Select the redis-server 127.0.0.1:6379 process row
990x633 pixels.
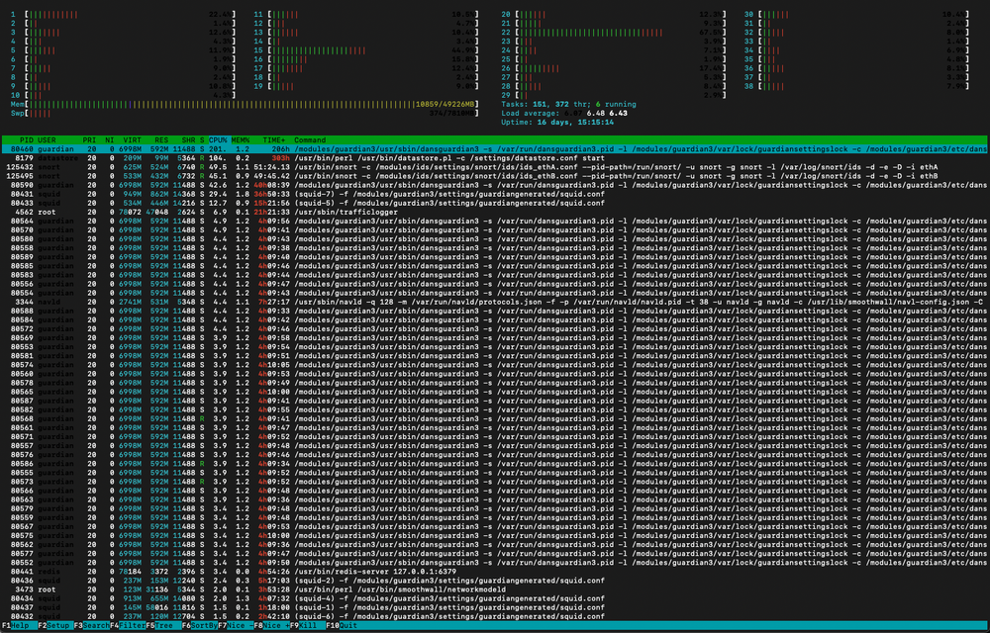[x=494, y=572]
